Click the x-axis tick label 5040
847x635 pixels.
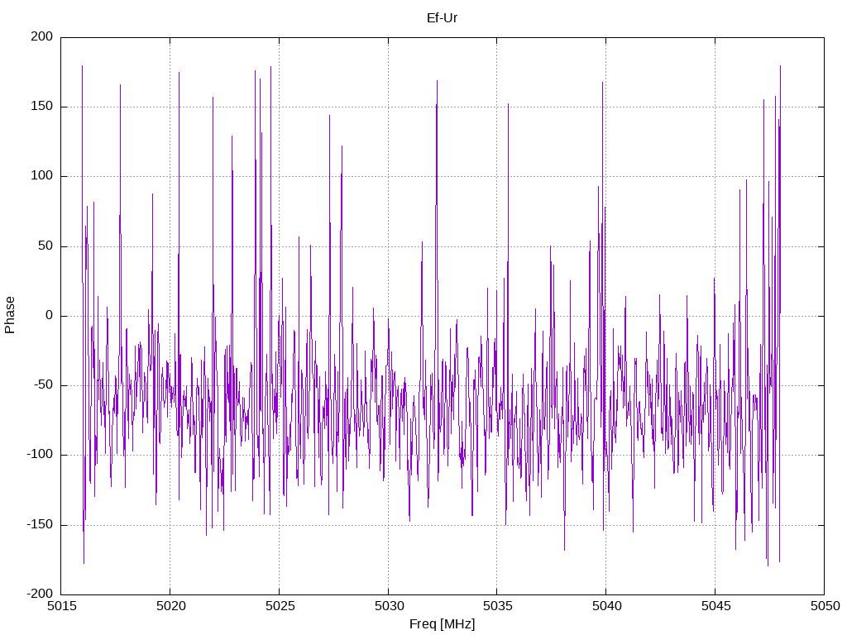606,606
